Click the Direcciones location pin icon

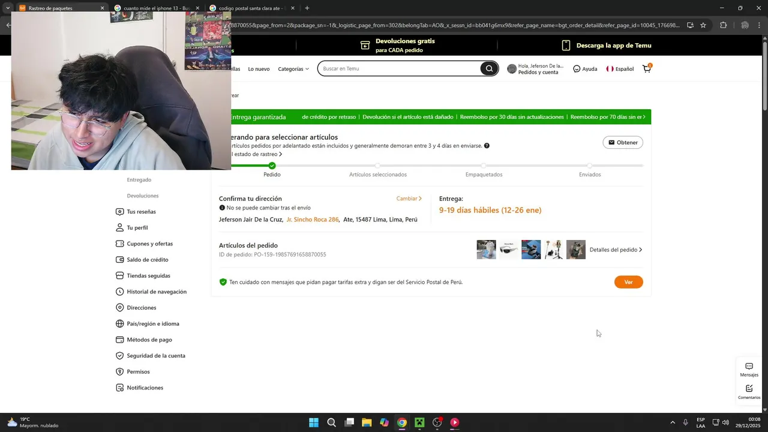tap(119, 308)
